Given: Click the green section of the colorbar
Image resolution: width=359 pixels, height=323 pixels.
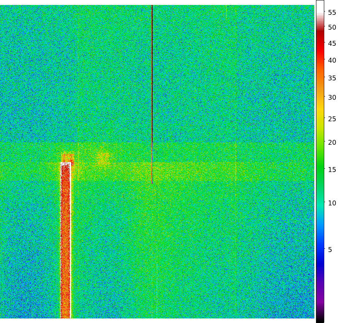Looking at the screenshot, I should [x=320, y=165].
